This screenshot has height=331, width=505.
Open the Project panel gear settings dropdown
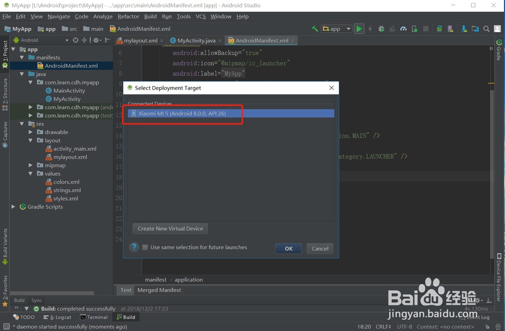click(97, 40)
